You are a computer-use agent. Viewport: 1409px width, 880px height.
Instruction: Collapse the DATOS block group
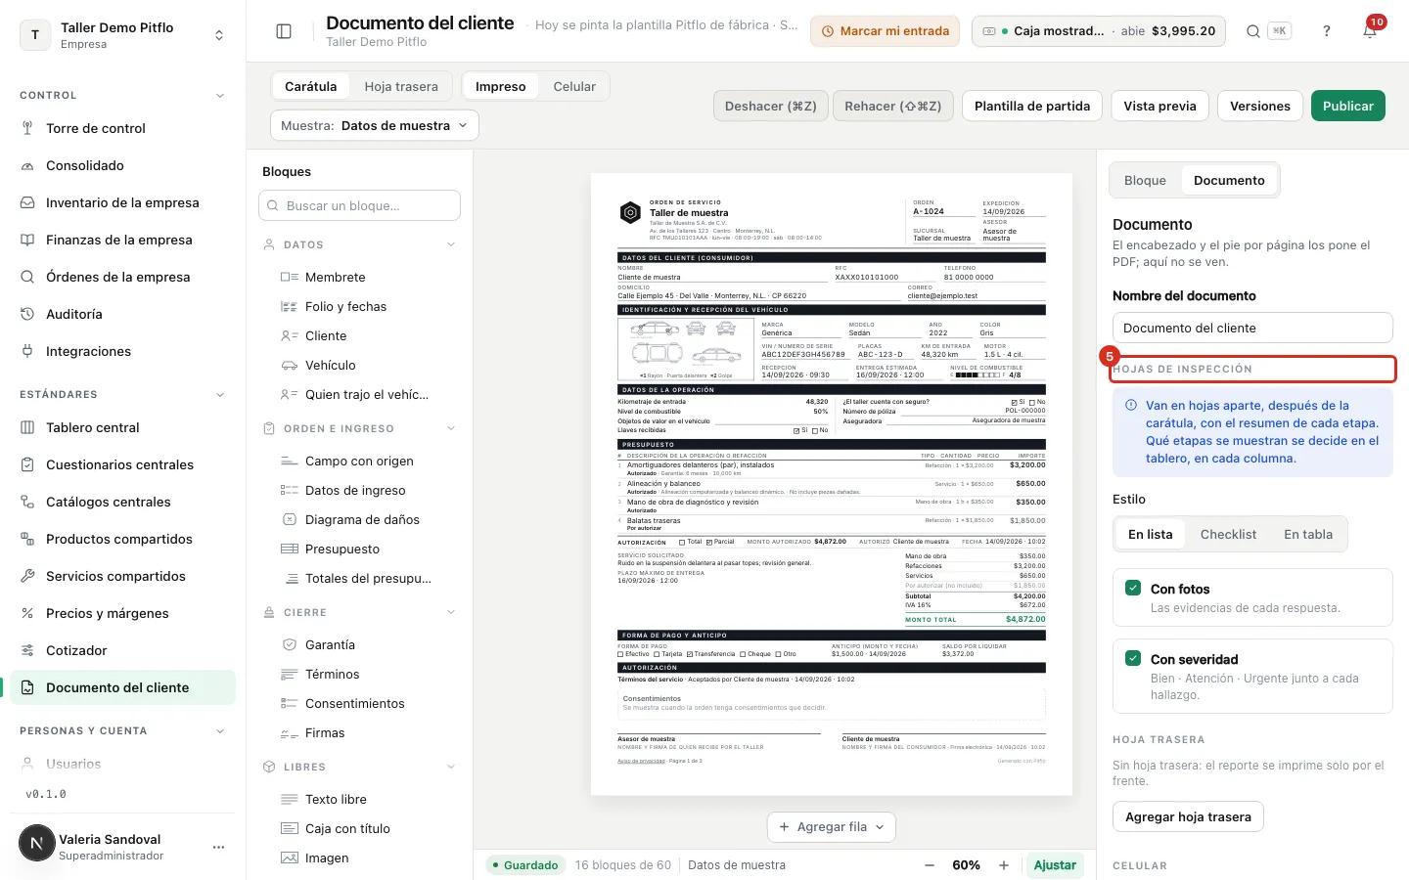point(451,244)
